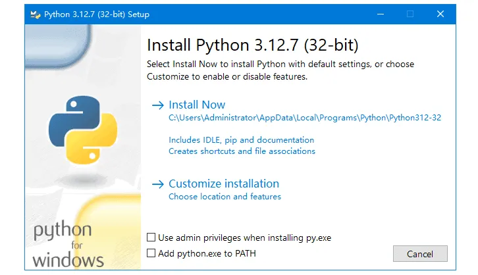This screenshot has height=275, width=478.
Task: Click the arrow icon beside Install Now
Action: (157, 105)
